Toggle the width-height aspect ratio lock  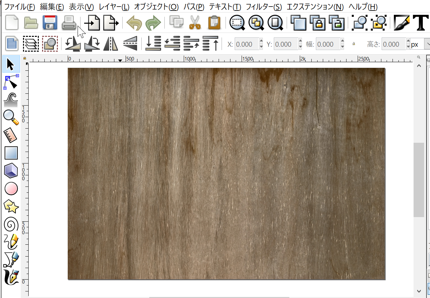pyautogui.click(x=354, y=44)
